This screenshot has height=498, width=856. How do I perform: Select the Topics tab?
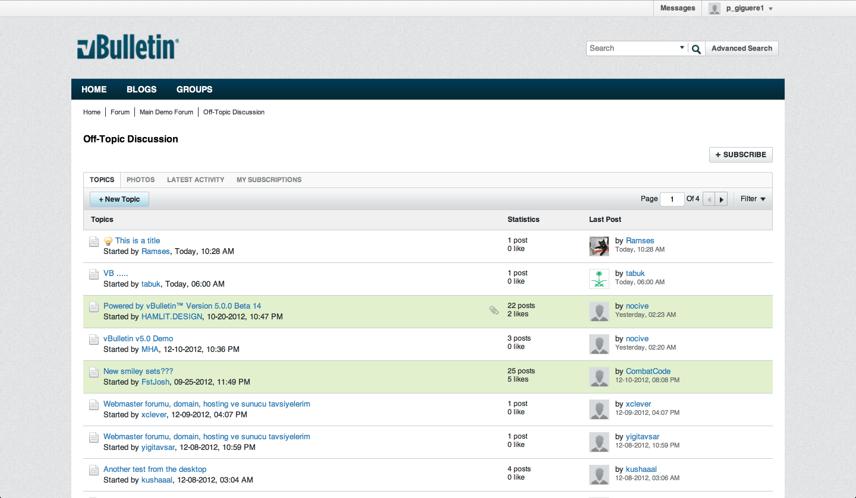tap(102, 180)
